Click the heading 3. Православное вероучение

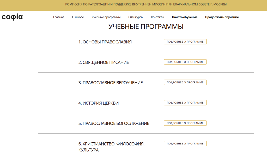[x=111, y=83]
